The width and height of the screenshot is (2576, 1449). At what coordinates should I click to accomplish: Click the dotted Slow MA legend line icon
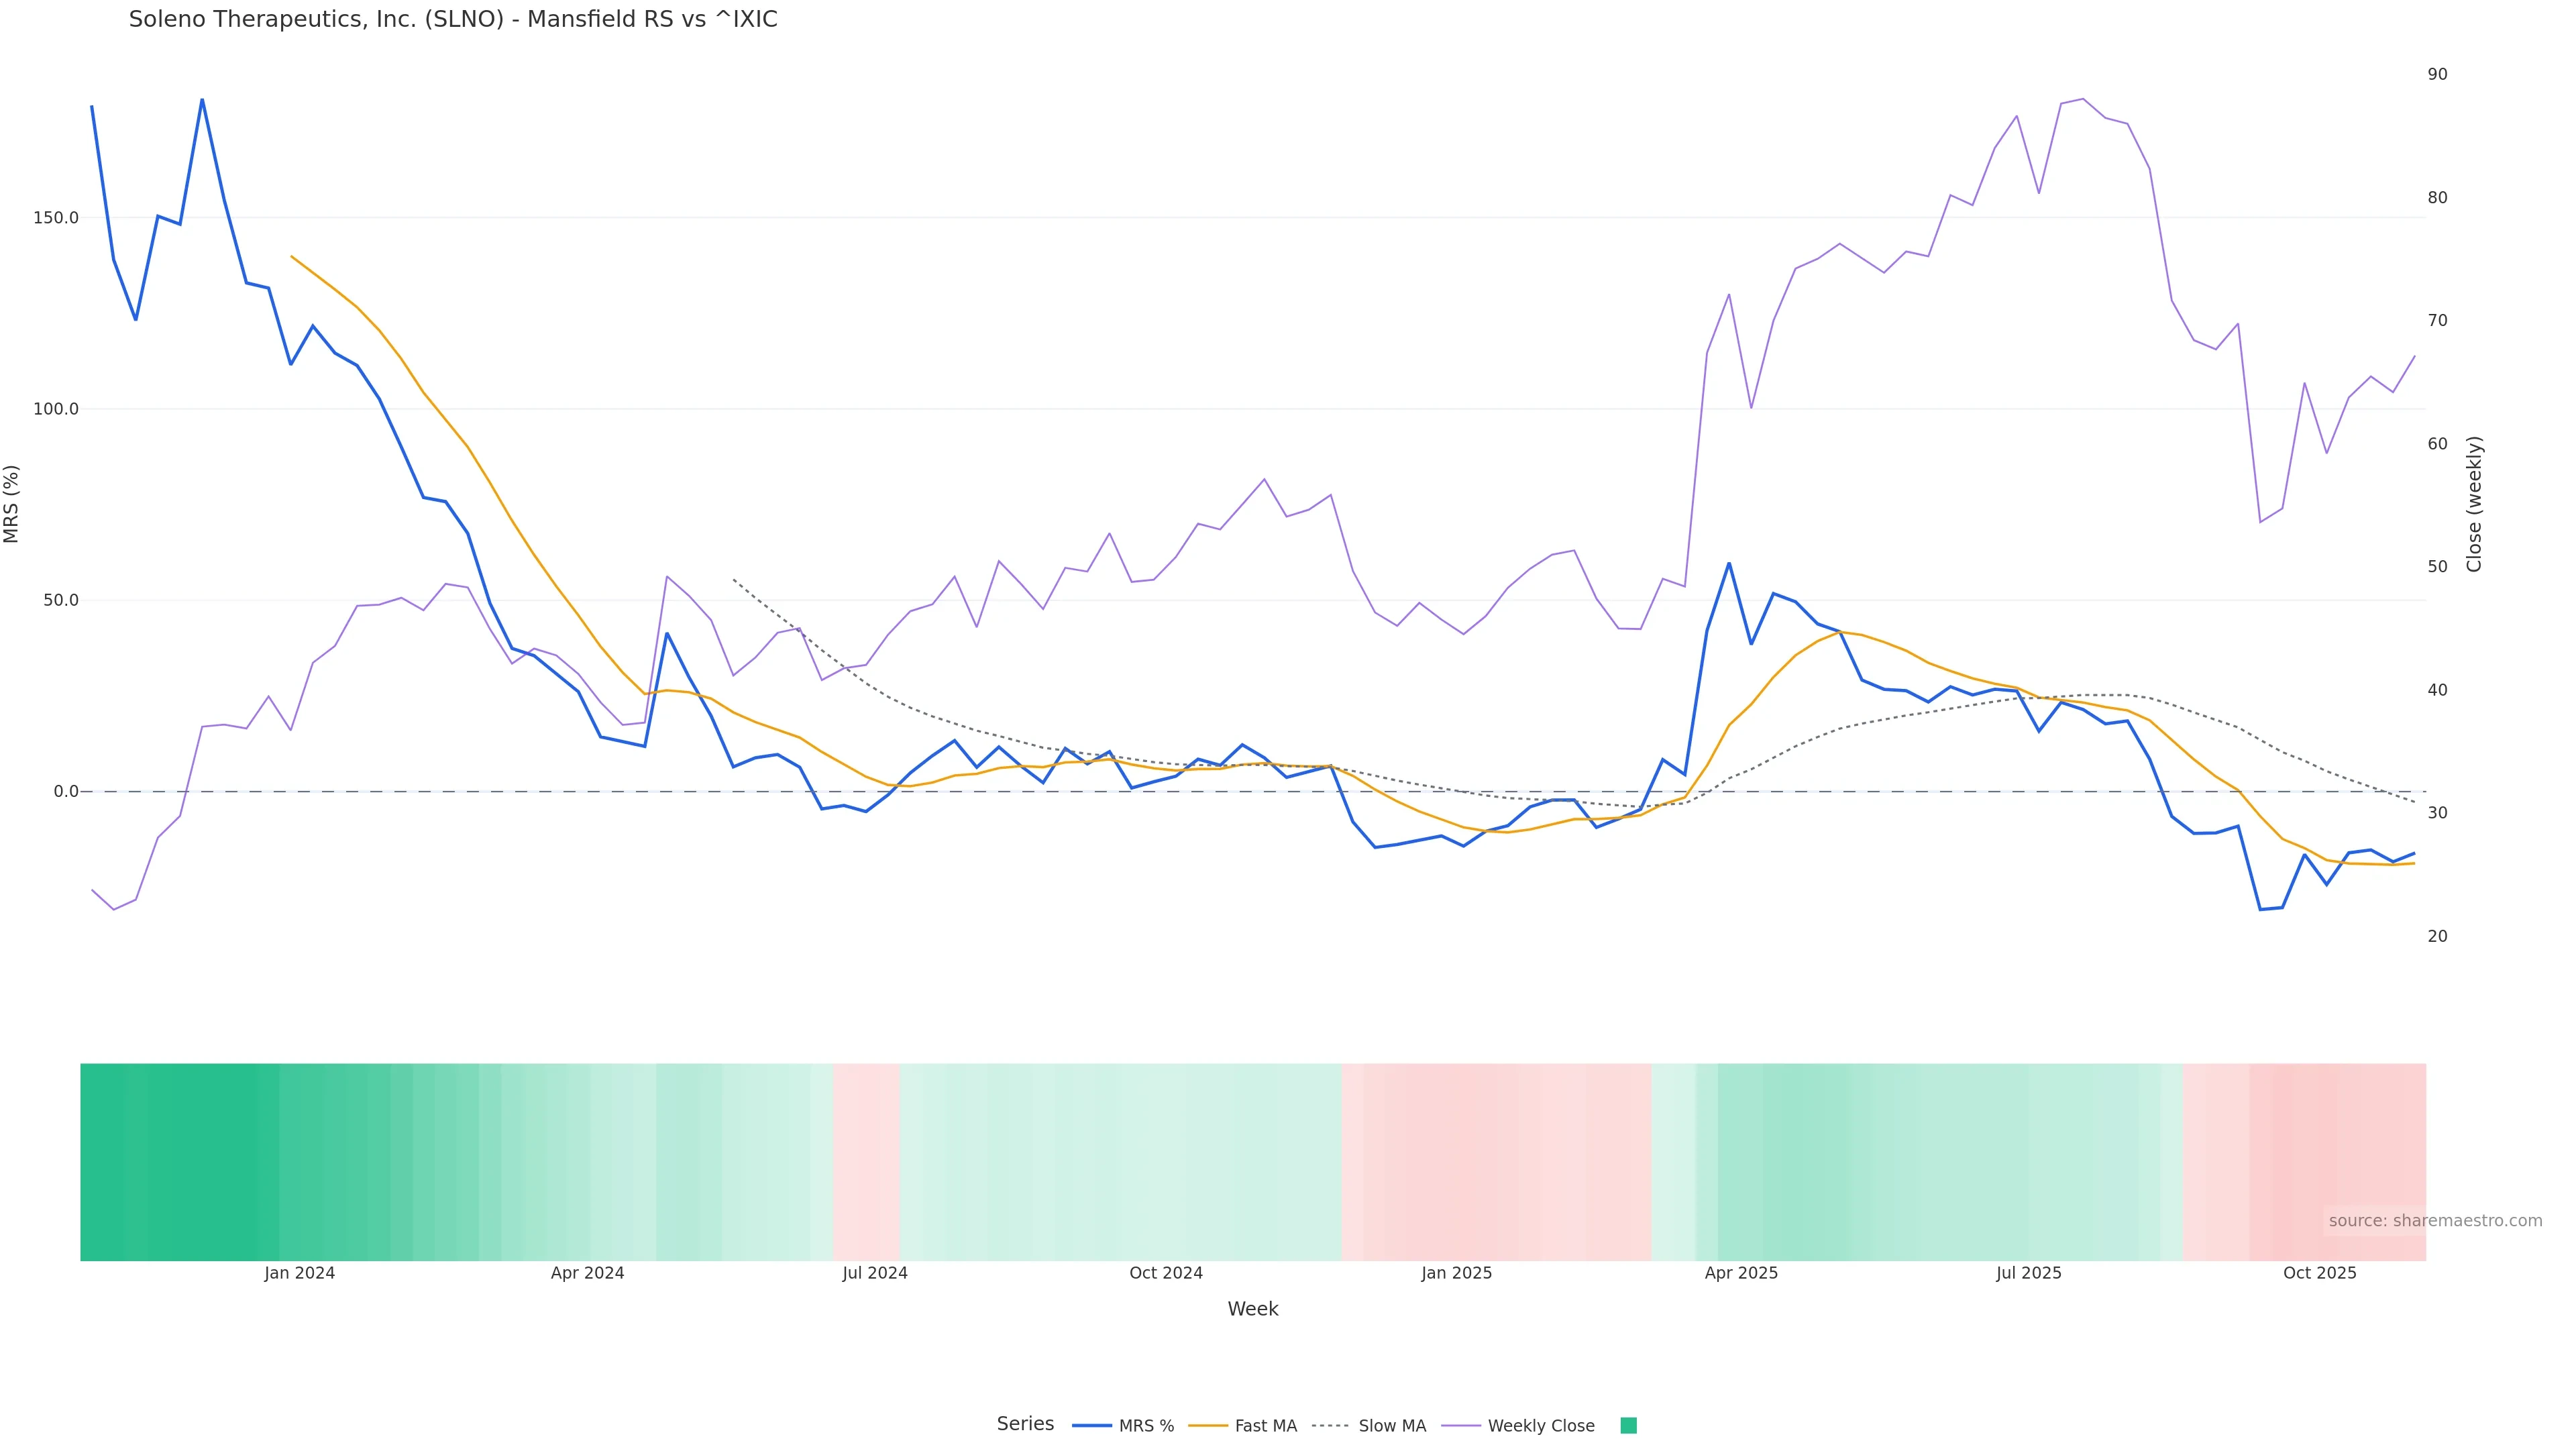click(x=1330, y=1426)
